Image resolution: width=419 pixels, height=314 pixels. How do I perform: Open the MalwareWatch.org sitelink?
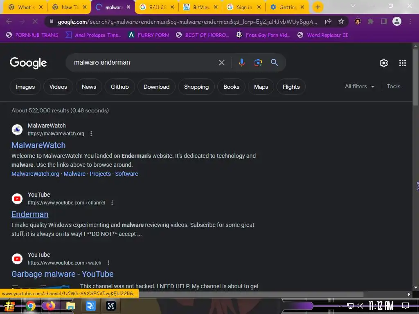[x=35, y=174]
